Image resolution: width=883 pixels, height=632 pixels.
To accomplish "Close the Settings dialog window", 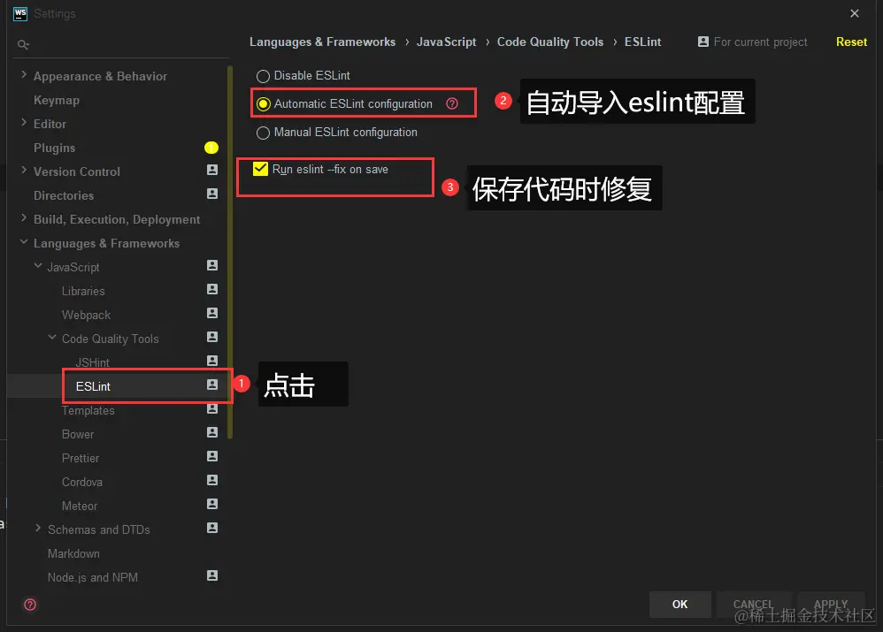I will tap(855, 13).
